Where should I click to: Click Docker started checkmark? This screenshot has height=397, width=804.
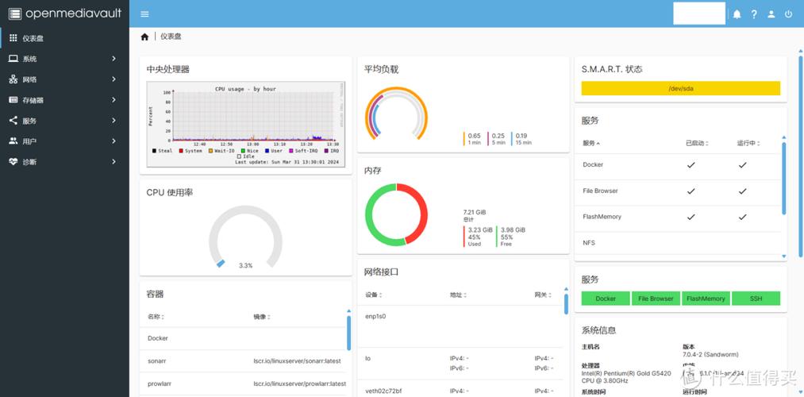691,165
